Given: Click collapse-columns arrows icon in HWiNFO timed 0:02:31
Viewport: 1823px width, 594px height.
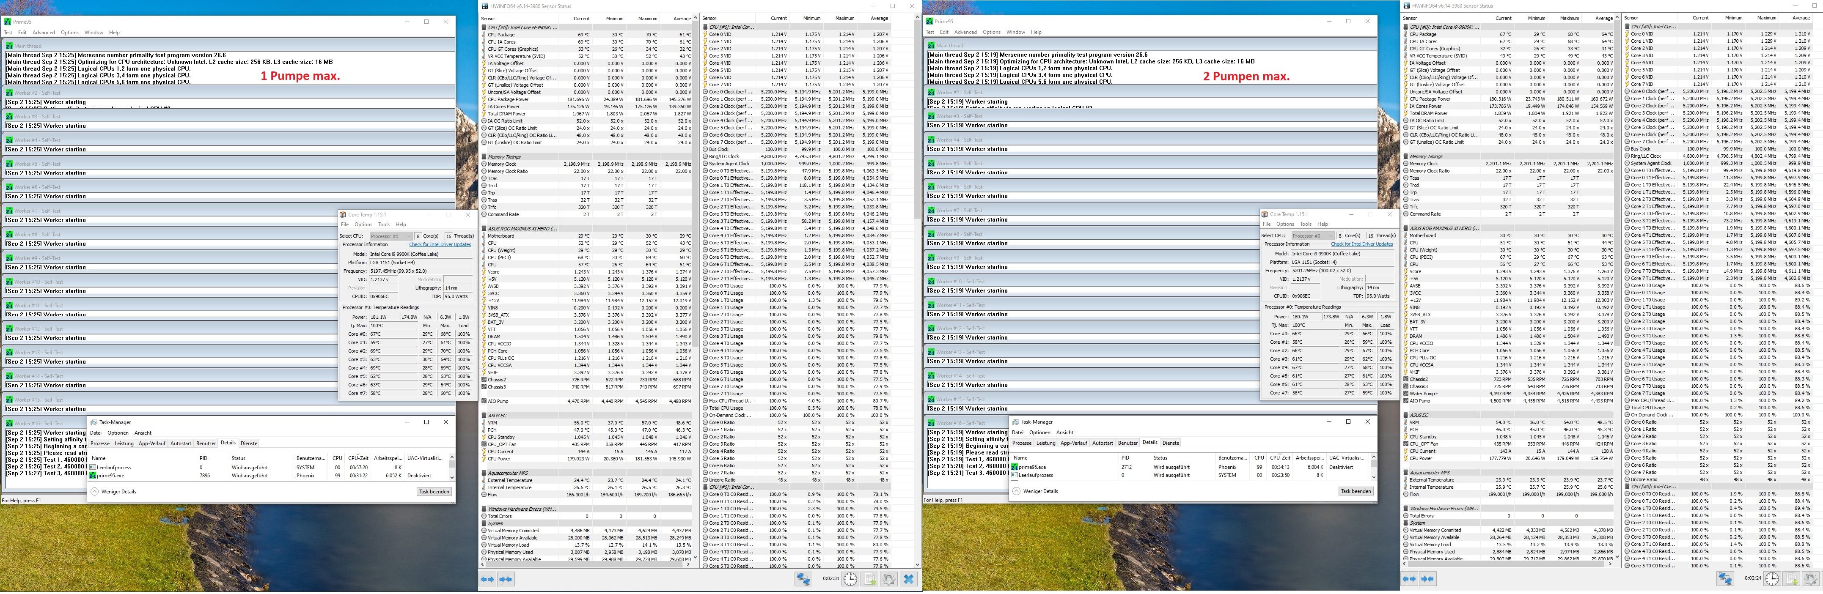Looking at the screenshot, I should pyautogui.click(x=505, y=579).
